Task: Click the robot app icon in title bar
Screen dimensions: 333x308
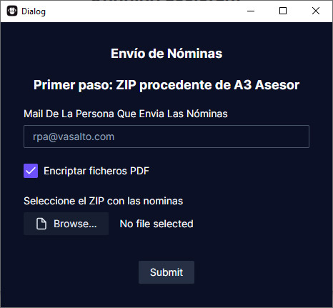Action: click(12, 11)
